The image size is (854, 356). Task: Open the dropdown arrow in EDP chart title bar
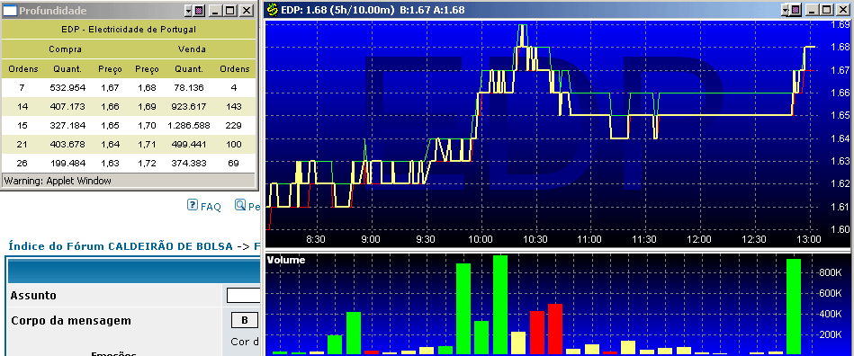pyautogui.click(x=786, y=10)
